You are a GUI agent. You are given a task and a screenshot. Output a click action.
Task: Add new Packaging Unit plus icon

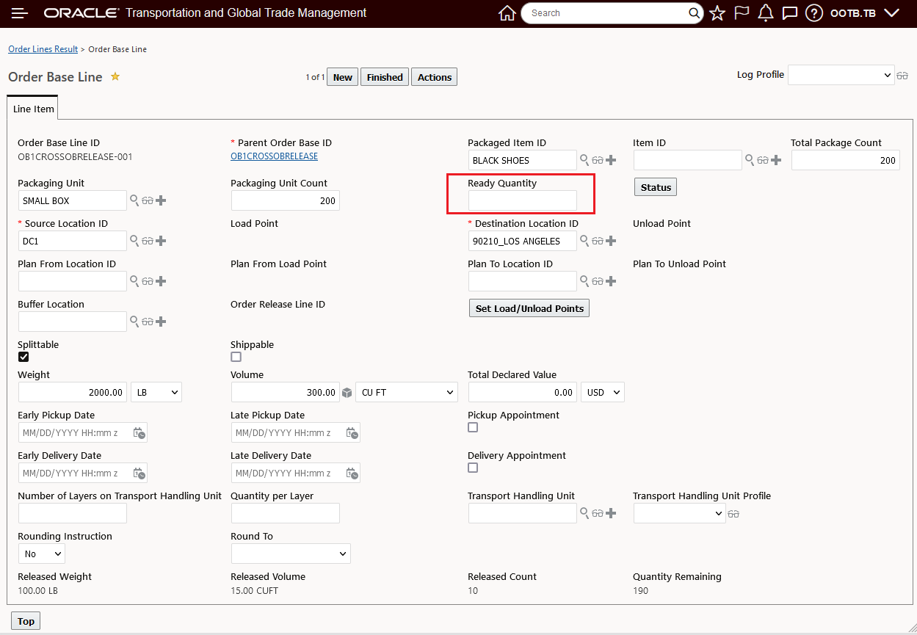tap(161, 200)
